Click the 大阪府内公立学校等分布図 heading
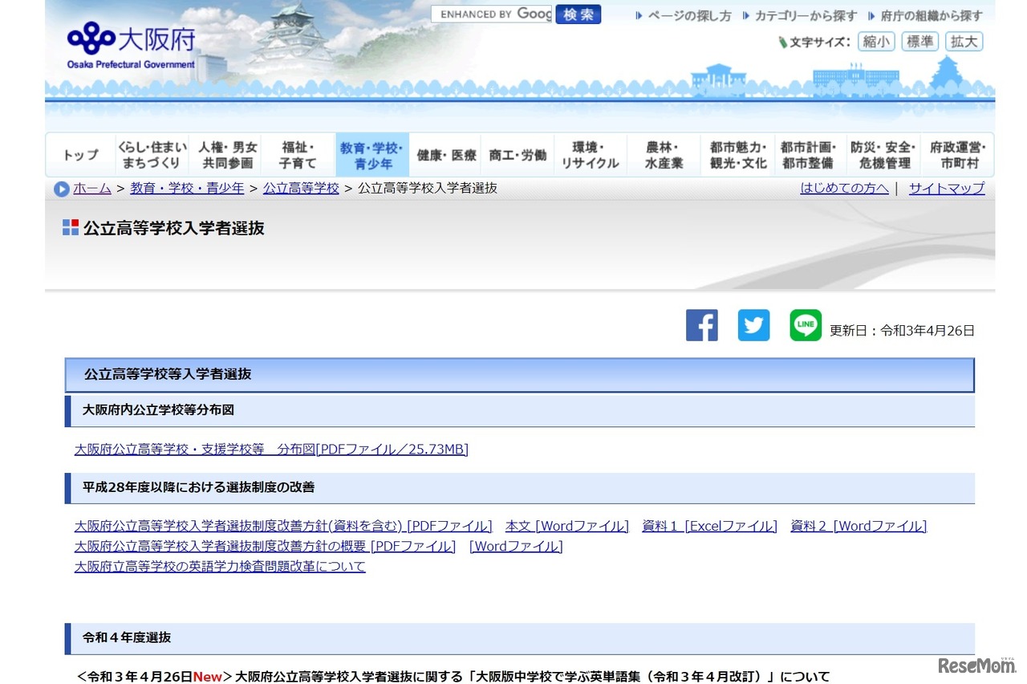 click(520, 410)
